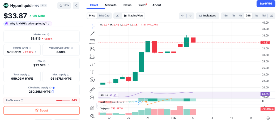This screenshot has height=120, width=277.
Task: Select the crosshair cursor tool
Action: pos(92,26)
